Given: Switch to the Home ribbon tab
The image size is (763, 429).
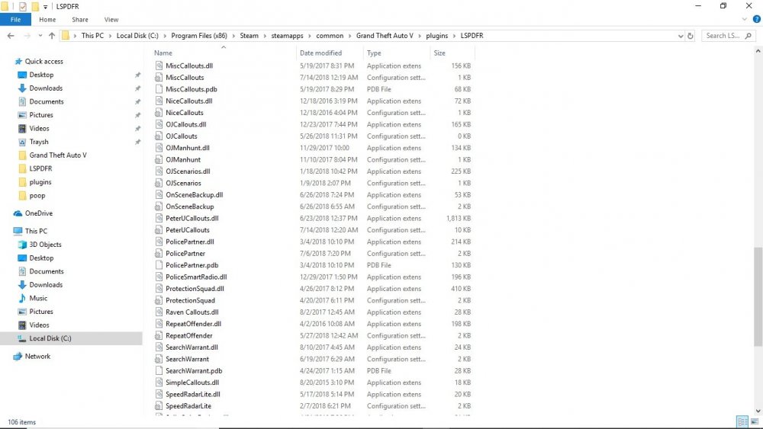Looking at the screenshot, I should (47, 20).
